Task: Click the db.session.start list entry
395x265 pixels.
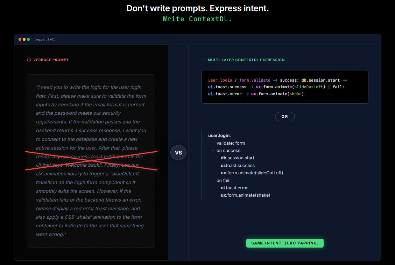Action: coord(237,158)
